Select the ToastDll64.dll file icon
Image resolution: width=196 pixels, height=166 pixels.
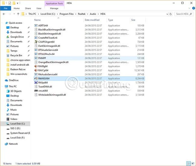coord(36,87)
